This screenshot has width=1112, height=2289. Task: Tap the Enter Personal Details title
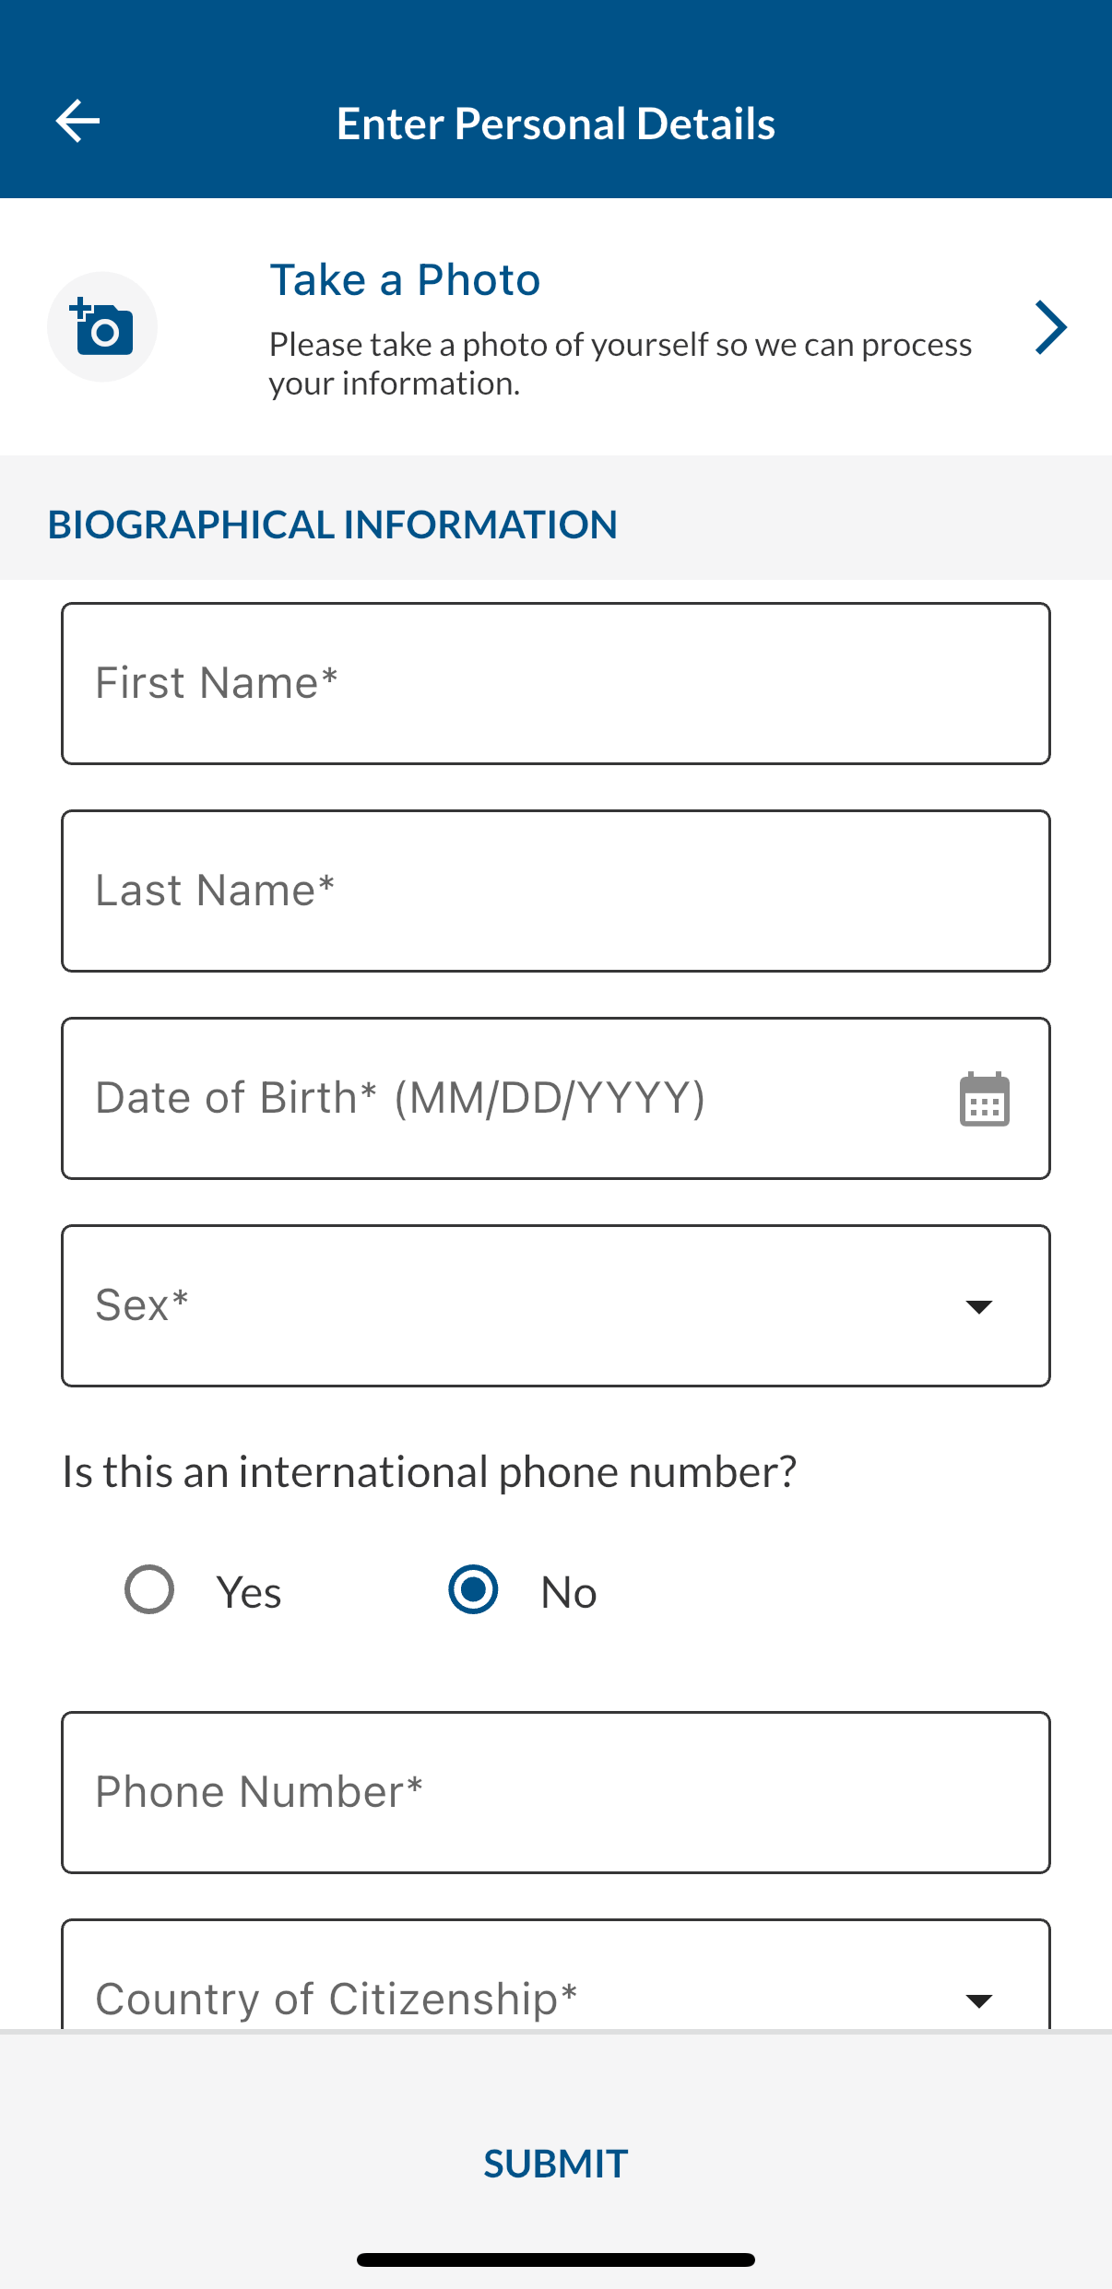[556, 124]
